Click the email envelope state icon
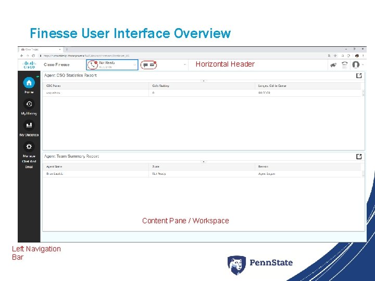 click(x=152, y=65)
